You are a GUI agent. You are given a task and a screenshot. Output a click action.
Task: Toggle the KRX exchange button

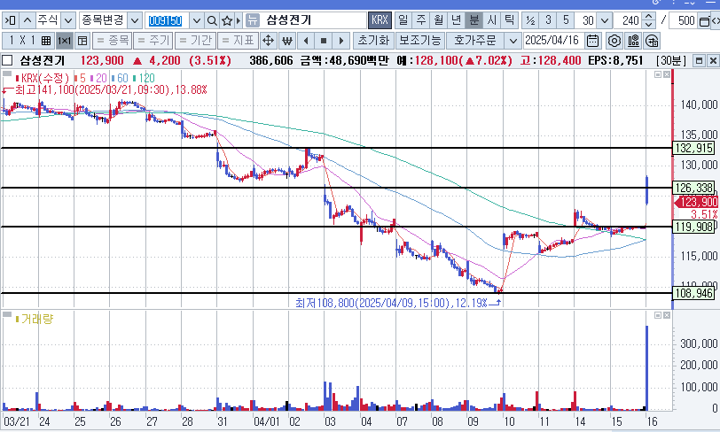click(x=380, y=20)
